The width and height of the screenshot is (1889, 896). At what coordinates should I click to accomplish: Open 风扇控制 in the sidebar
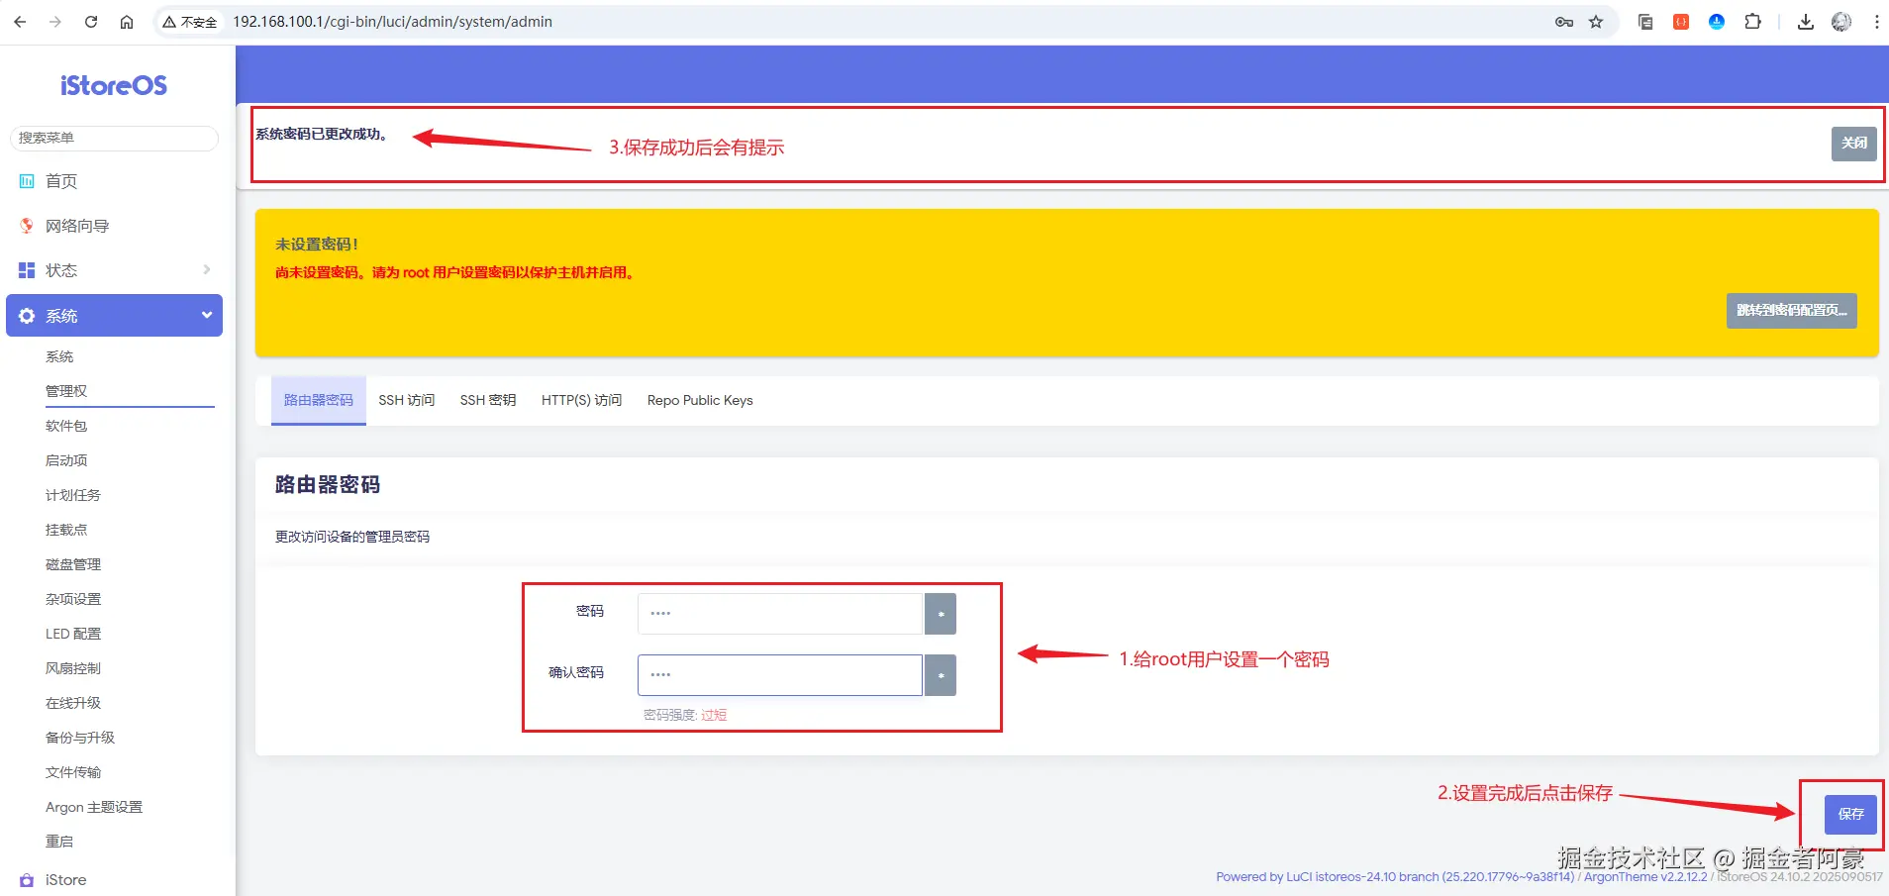[x=73, y=668]
